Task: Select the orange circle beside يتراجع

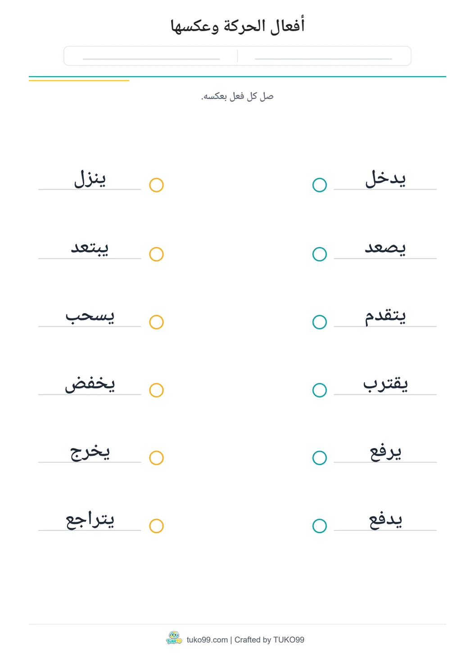Action: click(x=156, y=526)
